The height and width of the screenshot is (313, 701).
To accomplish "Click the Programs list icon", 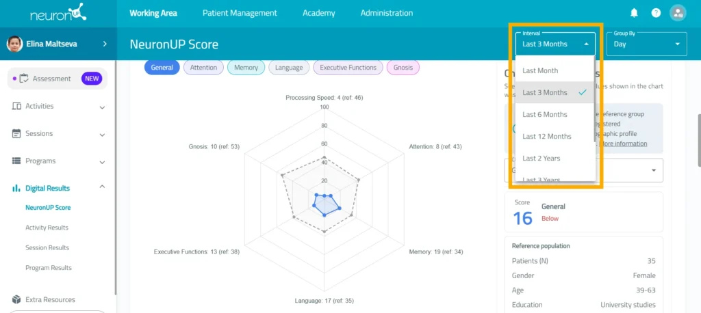I will (x=16, y=161).
